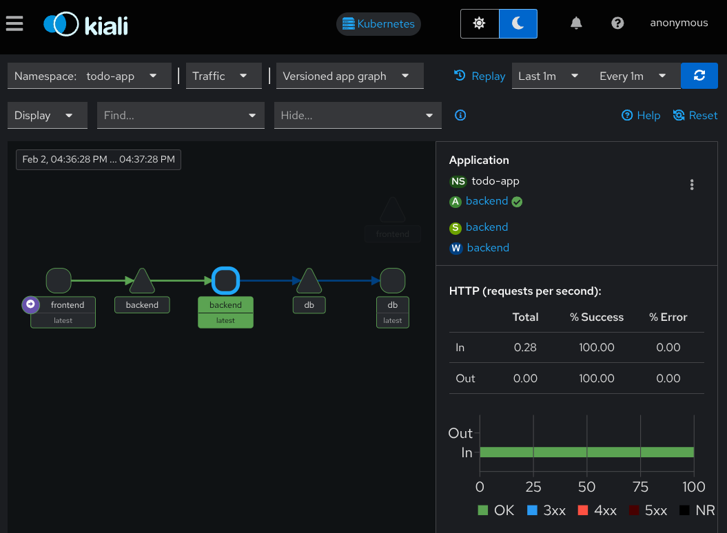Select the highlighted backend latest node

pos(226,280)
